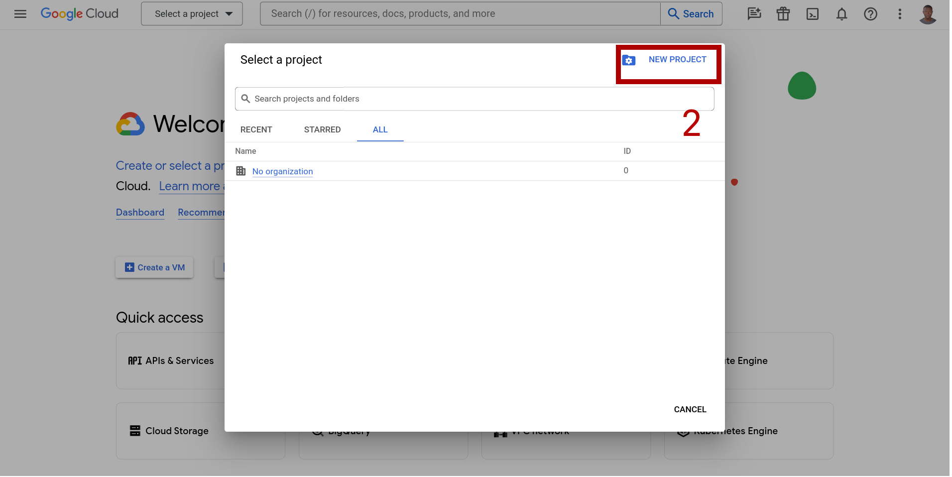Focus the Search projects and folders field
952x477 pixels.
coord(474,99)
